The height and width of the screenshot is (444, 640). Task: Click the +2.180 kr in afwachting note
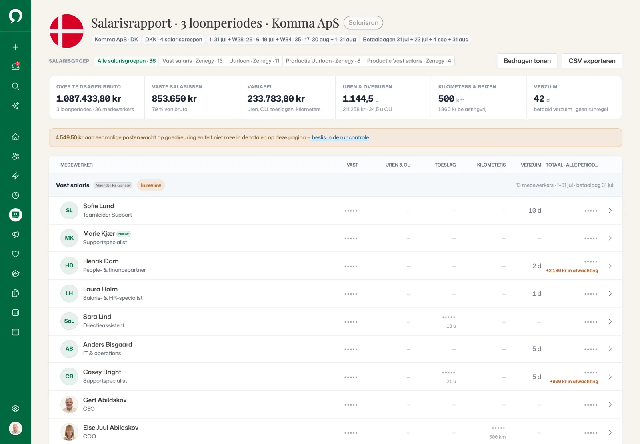click(572, 271)
